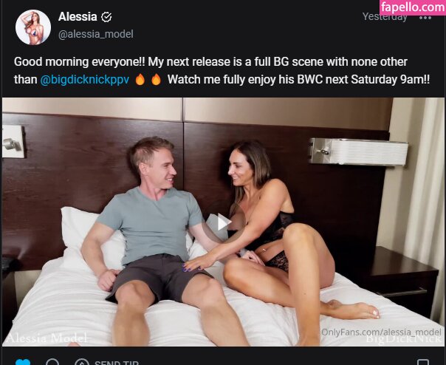Click the second fire emoji in caption

click(156, 80)
